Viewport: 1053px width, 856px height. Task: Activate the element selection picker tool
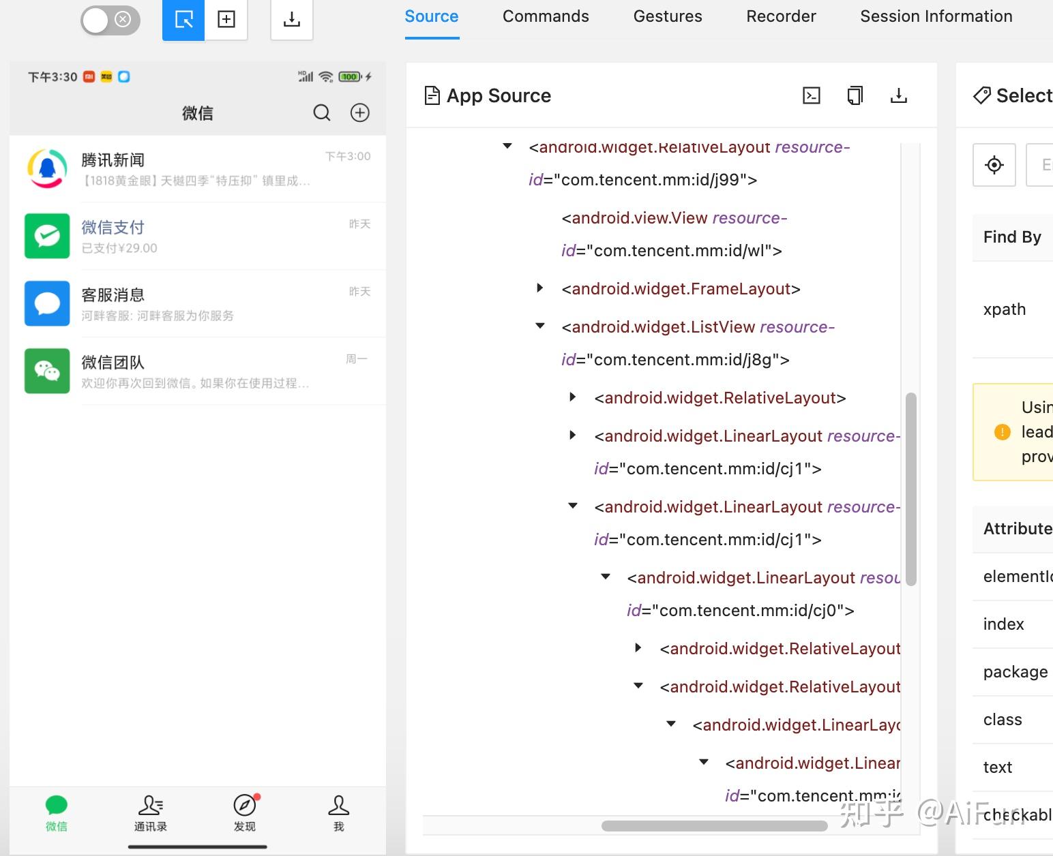coord(183,20)
